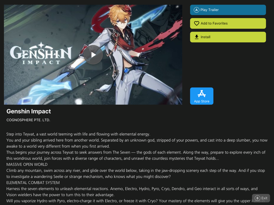The height and width of the screenshot is (205, 274).
Task: Click the circled A glyph beside Play Trailer
Action: 196,10
